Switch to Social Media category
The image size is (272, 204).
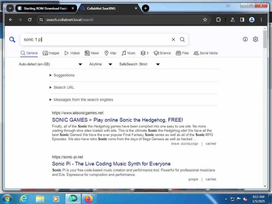[x=206, y=53]
